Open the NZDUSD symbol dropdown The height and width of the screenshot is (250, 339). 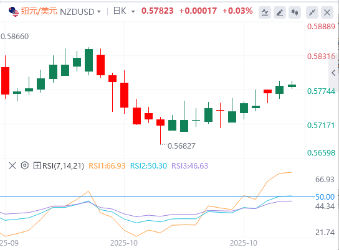99,12
